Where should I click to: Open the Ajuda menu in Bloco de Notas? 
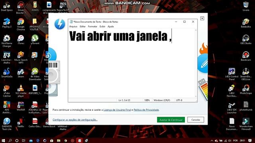click(111, 27)
